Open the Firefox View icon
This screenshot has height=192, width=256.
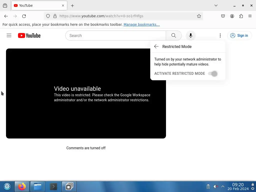point(5,5)
